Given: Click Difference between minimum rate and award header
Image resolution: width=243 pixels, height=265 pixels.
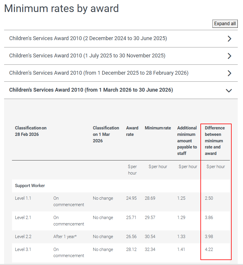Looking at the screenshot, I should [215, 141].
